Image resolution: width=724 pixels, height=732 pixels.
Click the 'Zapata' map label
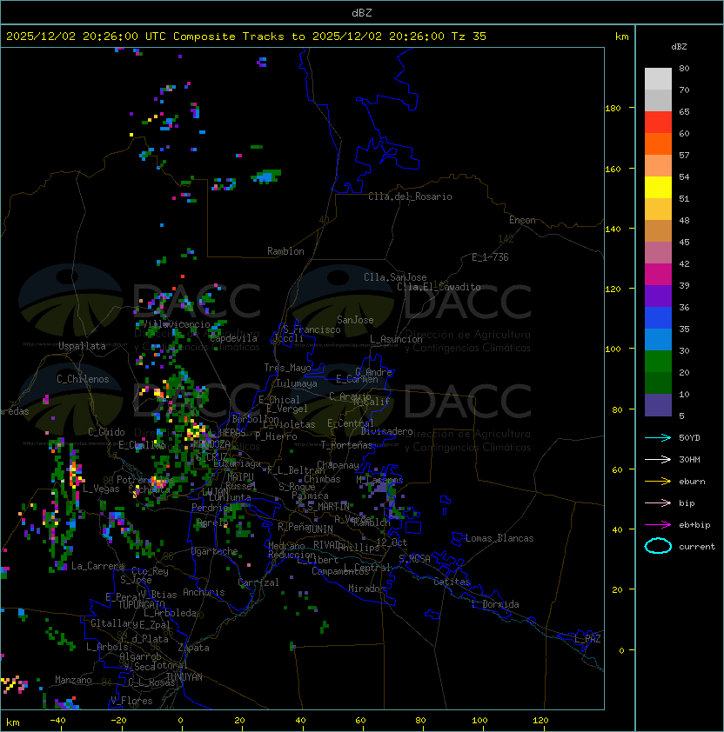click(193, 648)
